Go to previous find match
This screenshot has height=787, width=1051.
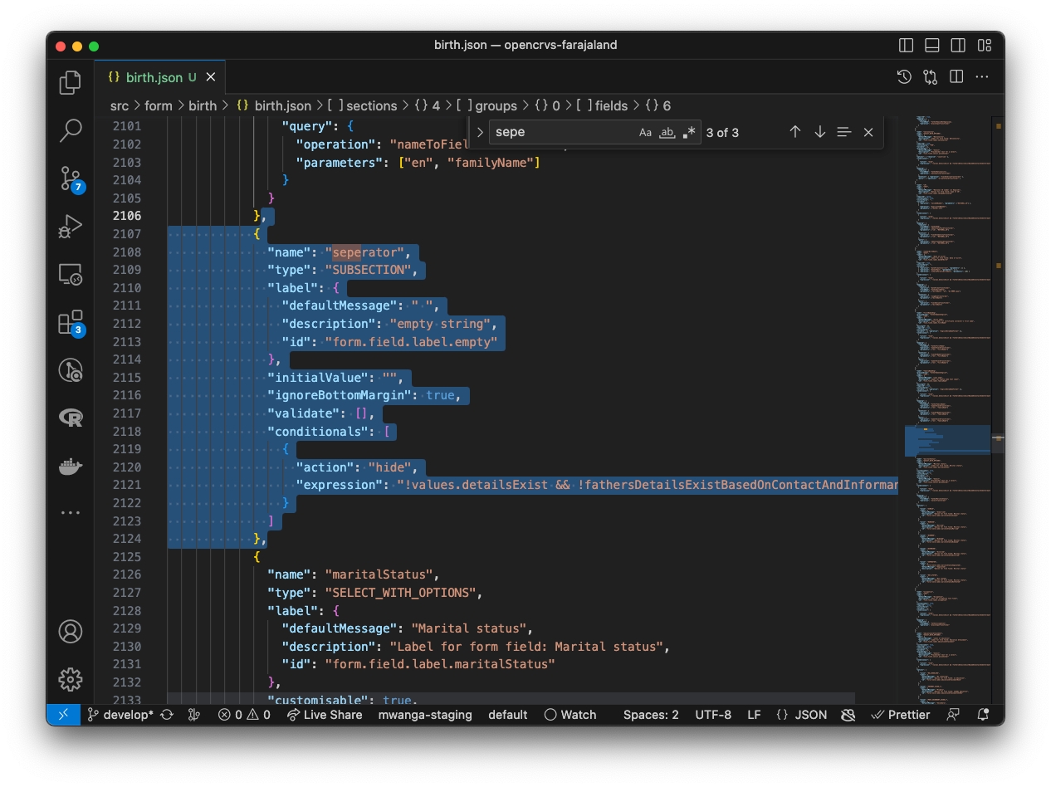[794, 132]
